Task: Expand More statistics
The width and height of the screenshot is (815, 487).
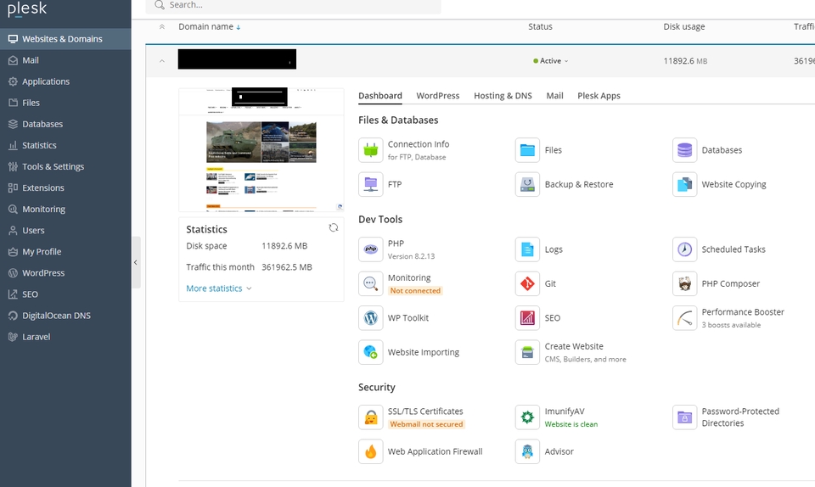Action: pyautogui.click(x=219, y=288)
